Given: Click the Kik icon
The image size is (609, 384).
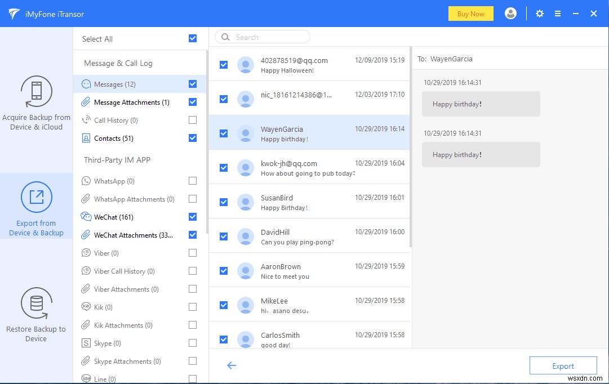Looking at the screenshot, I should pyautogui.click(x=86, y=307).
